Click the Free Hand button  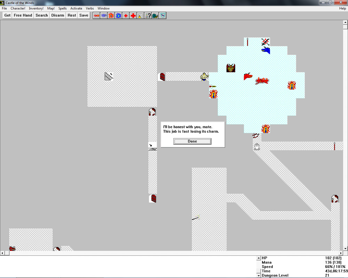click(23, 16)
